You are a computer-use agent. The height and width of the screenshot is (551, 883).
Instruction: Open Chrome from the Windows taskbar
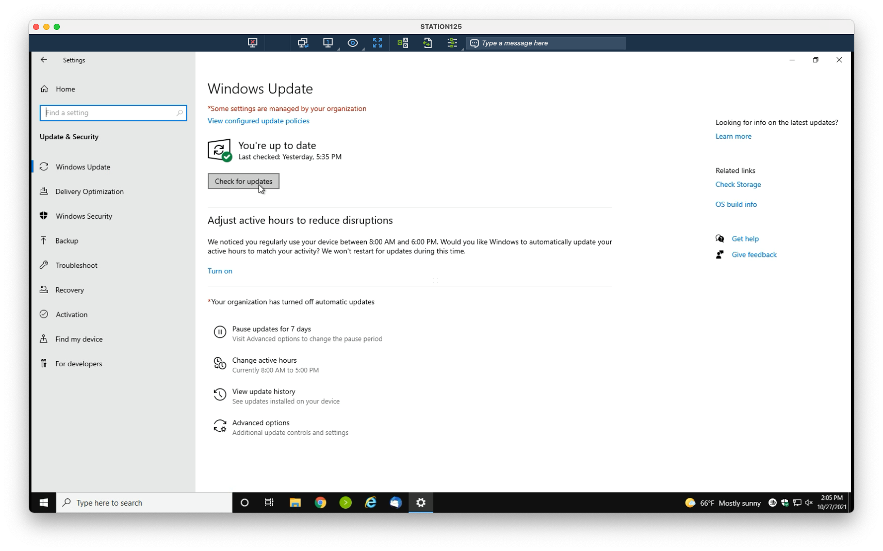point(320,503)
